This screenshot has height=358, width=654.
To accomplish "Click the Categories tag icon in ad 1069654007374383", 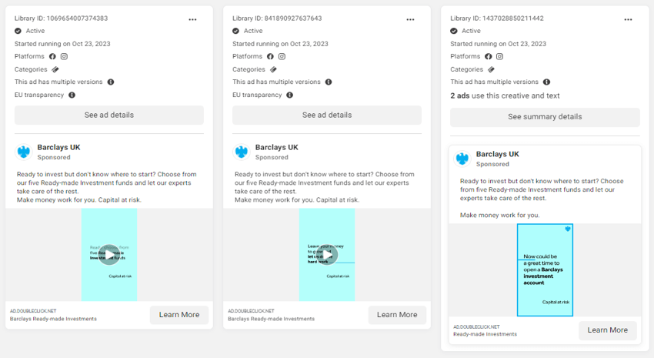I will tap(55, 69).
